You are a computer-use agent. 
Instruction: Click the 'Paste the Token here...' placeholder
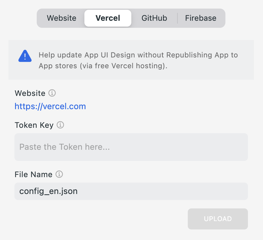64,147
